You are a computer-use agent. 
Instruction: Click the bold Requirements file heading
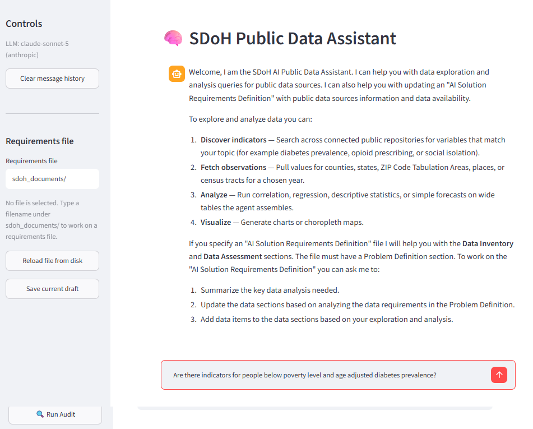click(39, 141)
